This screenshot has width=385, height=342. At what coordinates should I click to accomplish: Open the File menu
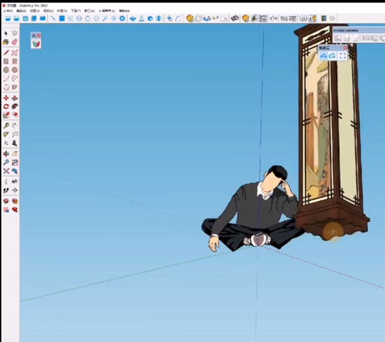8,11
